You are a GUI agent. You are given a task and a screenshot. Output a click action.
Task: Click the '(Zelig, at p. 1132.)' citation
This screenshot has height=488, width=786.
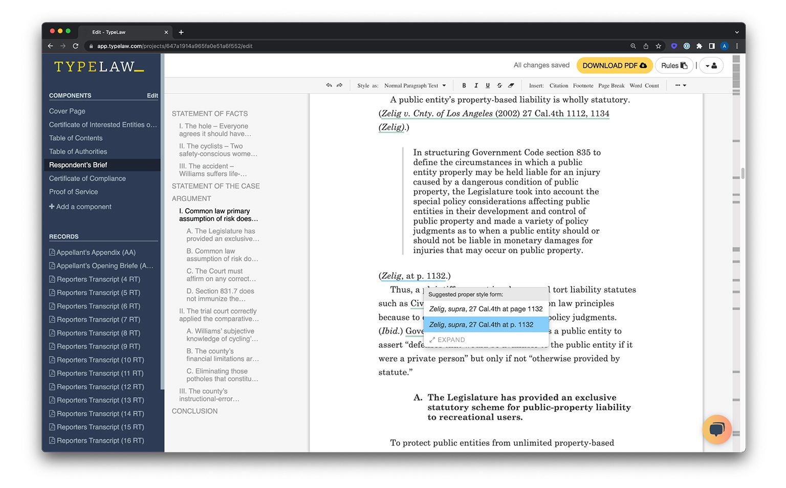click(414, 276)
